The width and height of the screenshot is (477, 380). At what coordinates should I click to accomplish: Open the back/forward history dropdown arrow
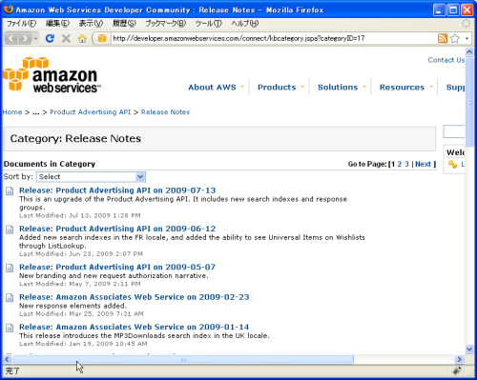pyautogui.click(x=35, y=38)
